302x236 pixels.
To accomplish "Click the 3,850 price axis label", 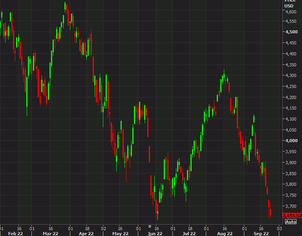I will (291, 174).
